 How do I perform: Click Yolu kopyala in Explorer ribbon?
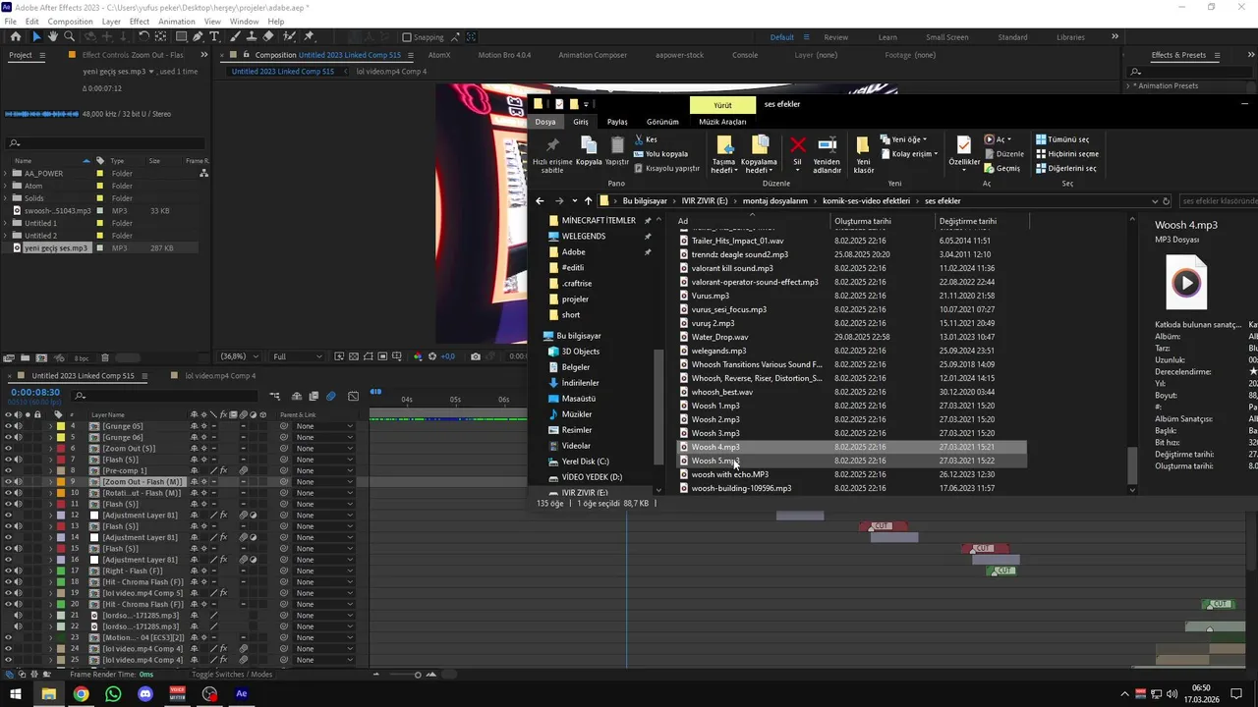[660, 154]
